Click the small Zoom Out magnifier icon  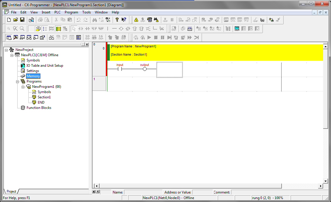click(x=9, y=29)
